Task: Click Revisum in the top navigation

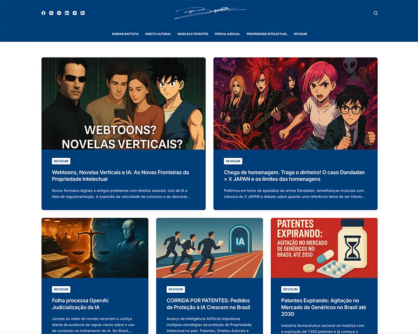Action: pos(300,34)
